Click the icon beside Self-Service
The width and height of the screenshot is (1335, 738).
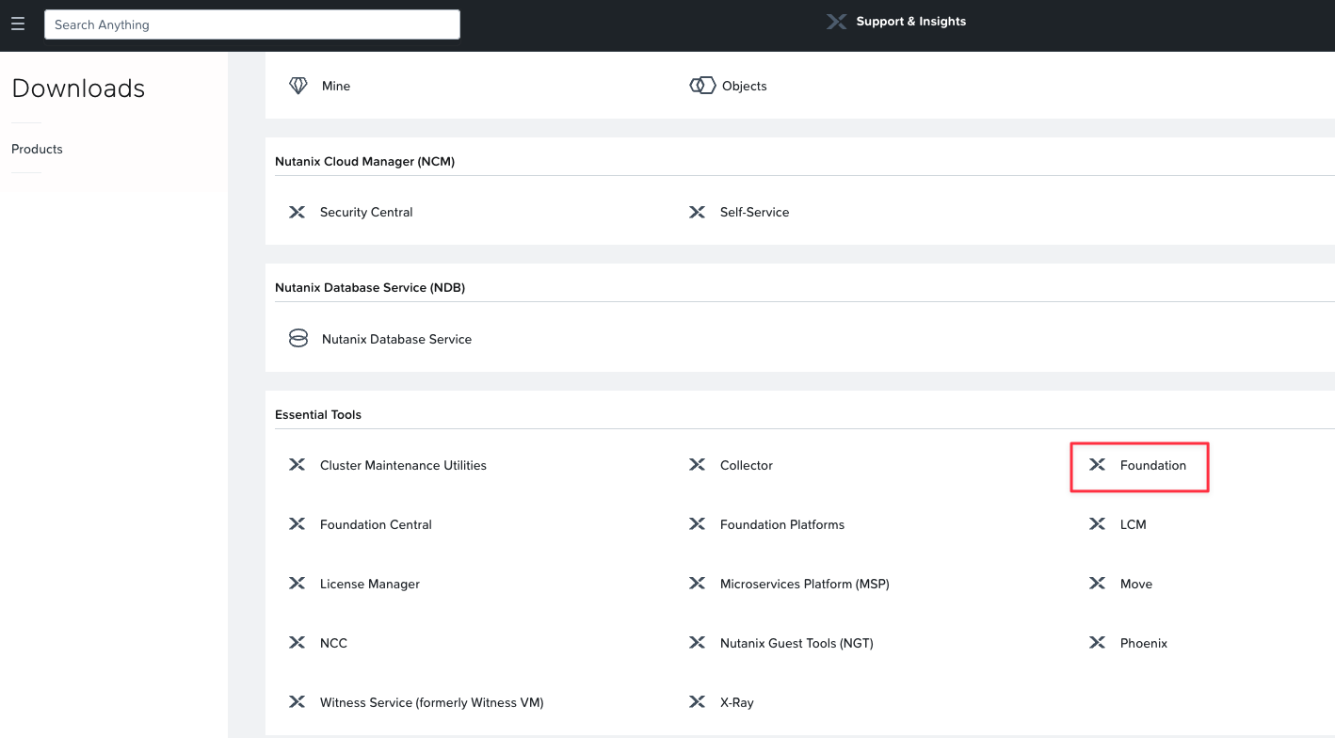click(697, 212)
